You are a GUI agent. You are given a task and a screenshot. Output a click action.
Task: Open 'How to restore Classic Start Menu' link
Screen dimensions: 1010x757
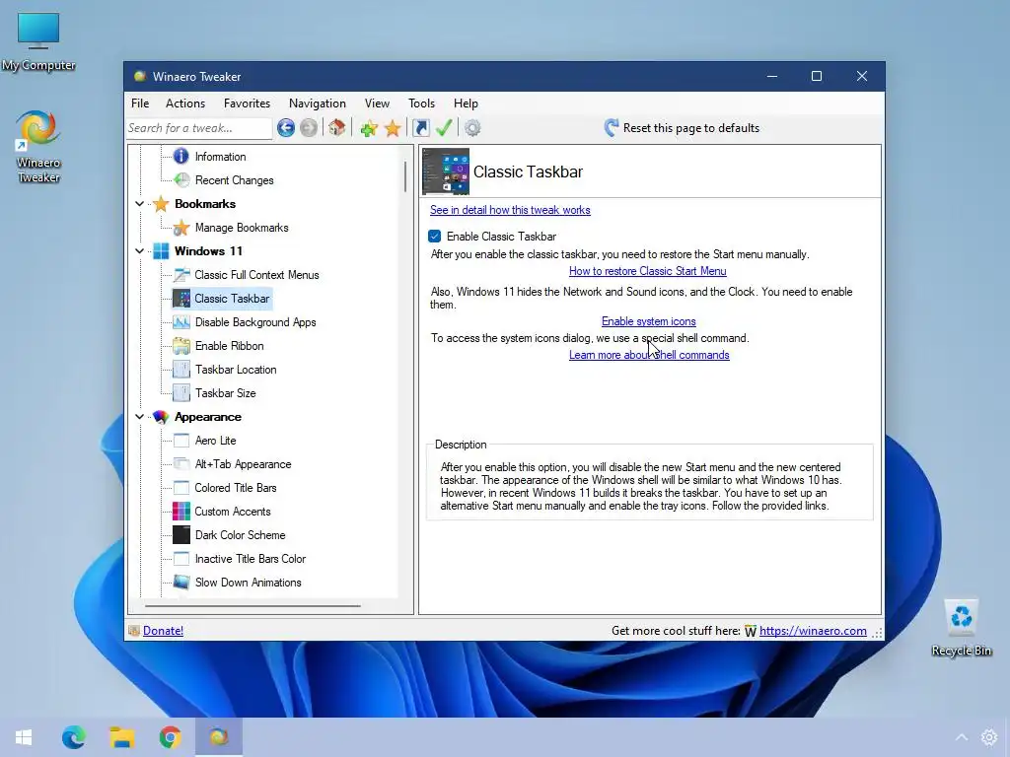point(647,271)
